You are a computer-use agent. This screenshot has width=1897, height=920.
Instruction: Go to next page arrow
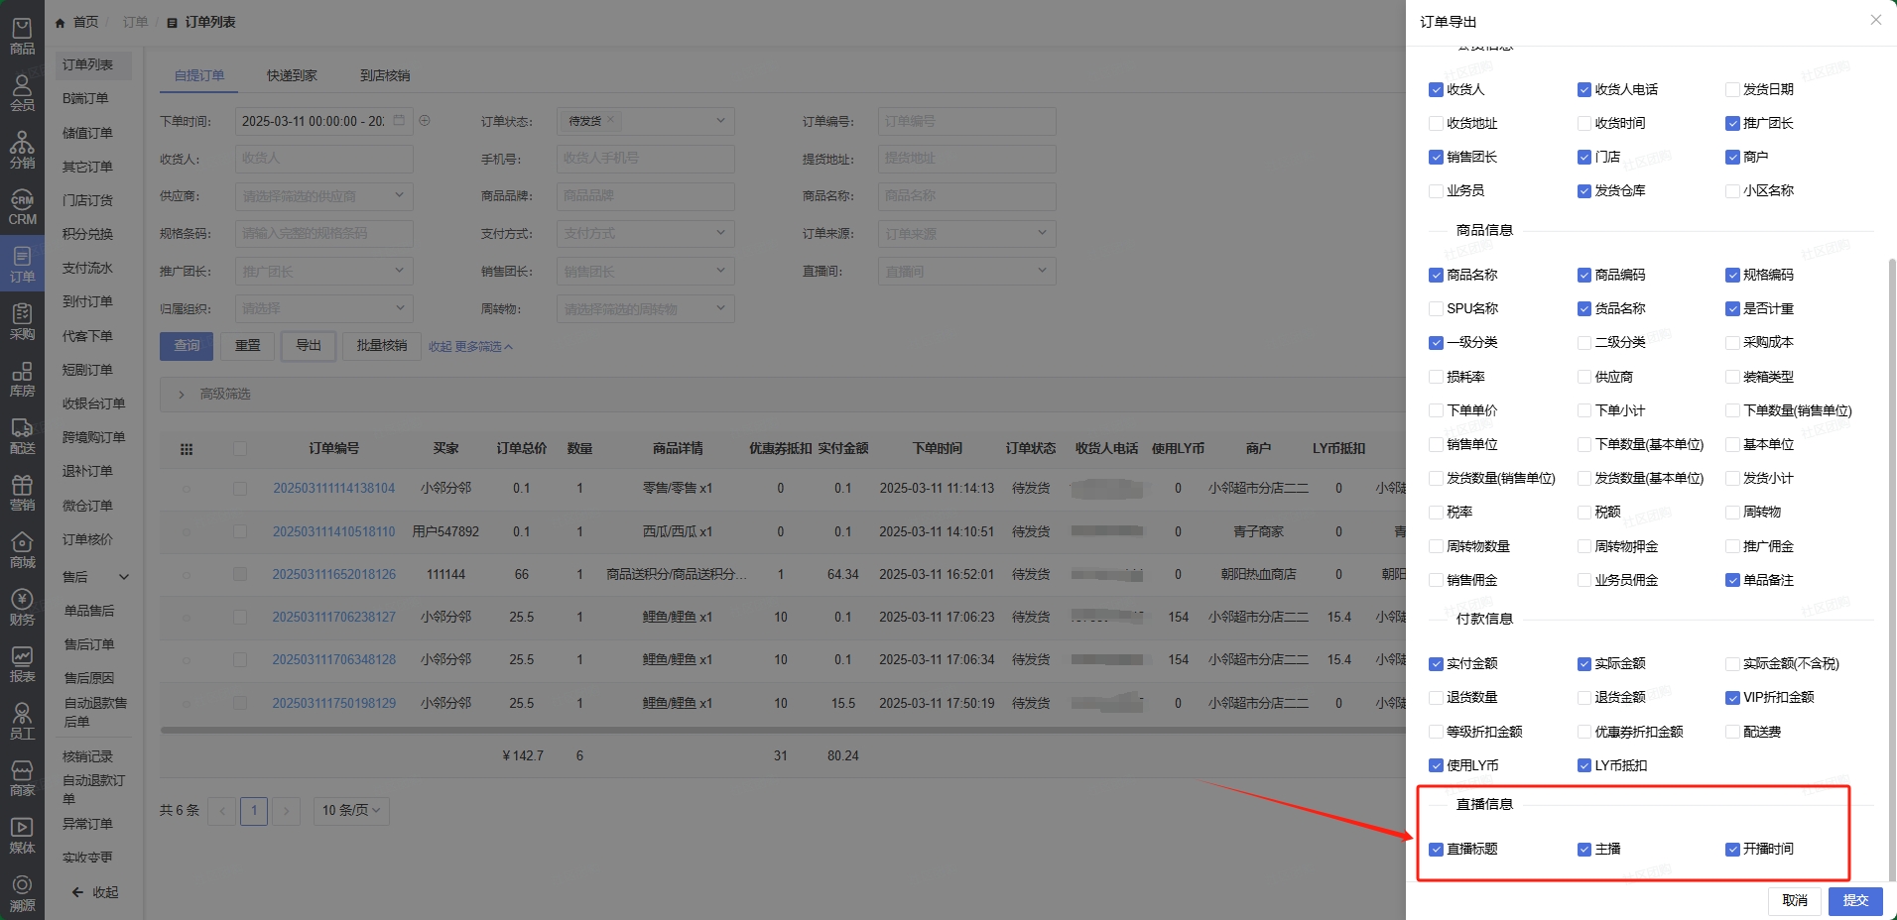[286, 811]
